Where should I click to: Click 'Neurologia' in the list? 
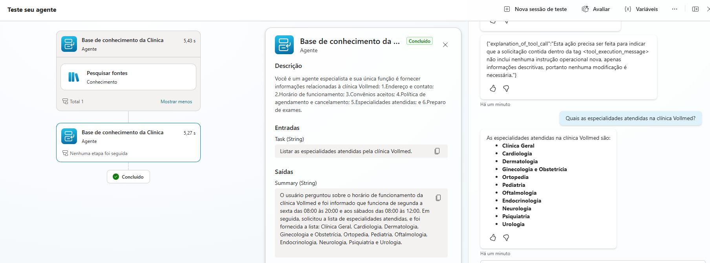tap(516, 208)
